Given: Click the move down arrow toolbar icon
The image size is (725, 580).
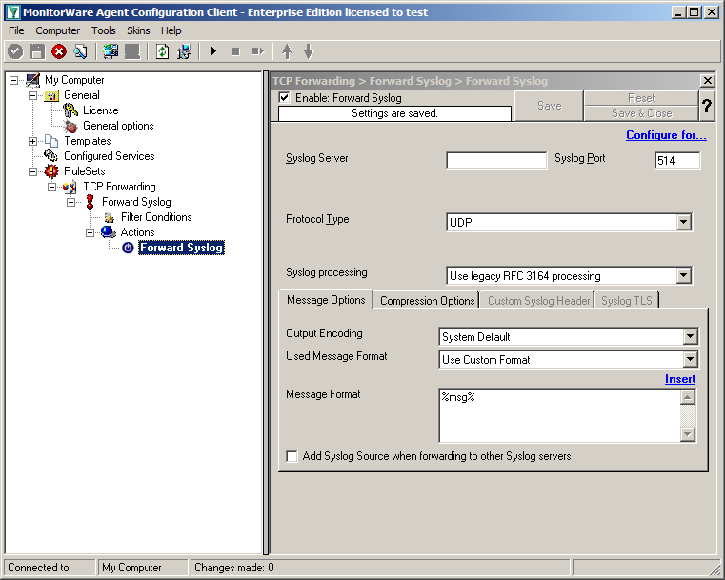Looking at the screenshot, I should 309,51.
